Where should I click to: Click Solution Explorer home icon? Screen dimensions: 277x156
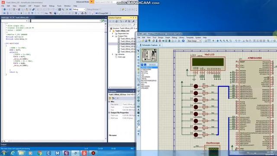click(x=116, y=21)
